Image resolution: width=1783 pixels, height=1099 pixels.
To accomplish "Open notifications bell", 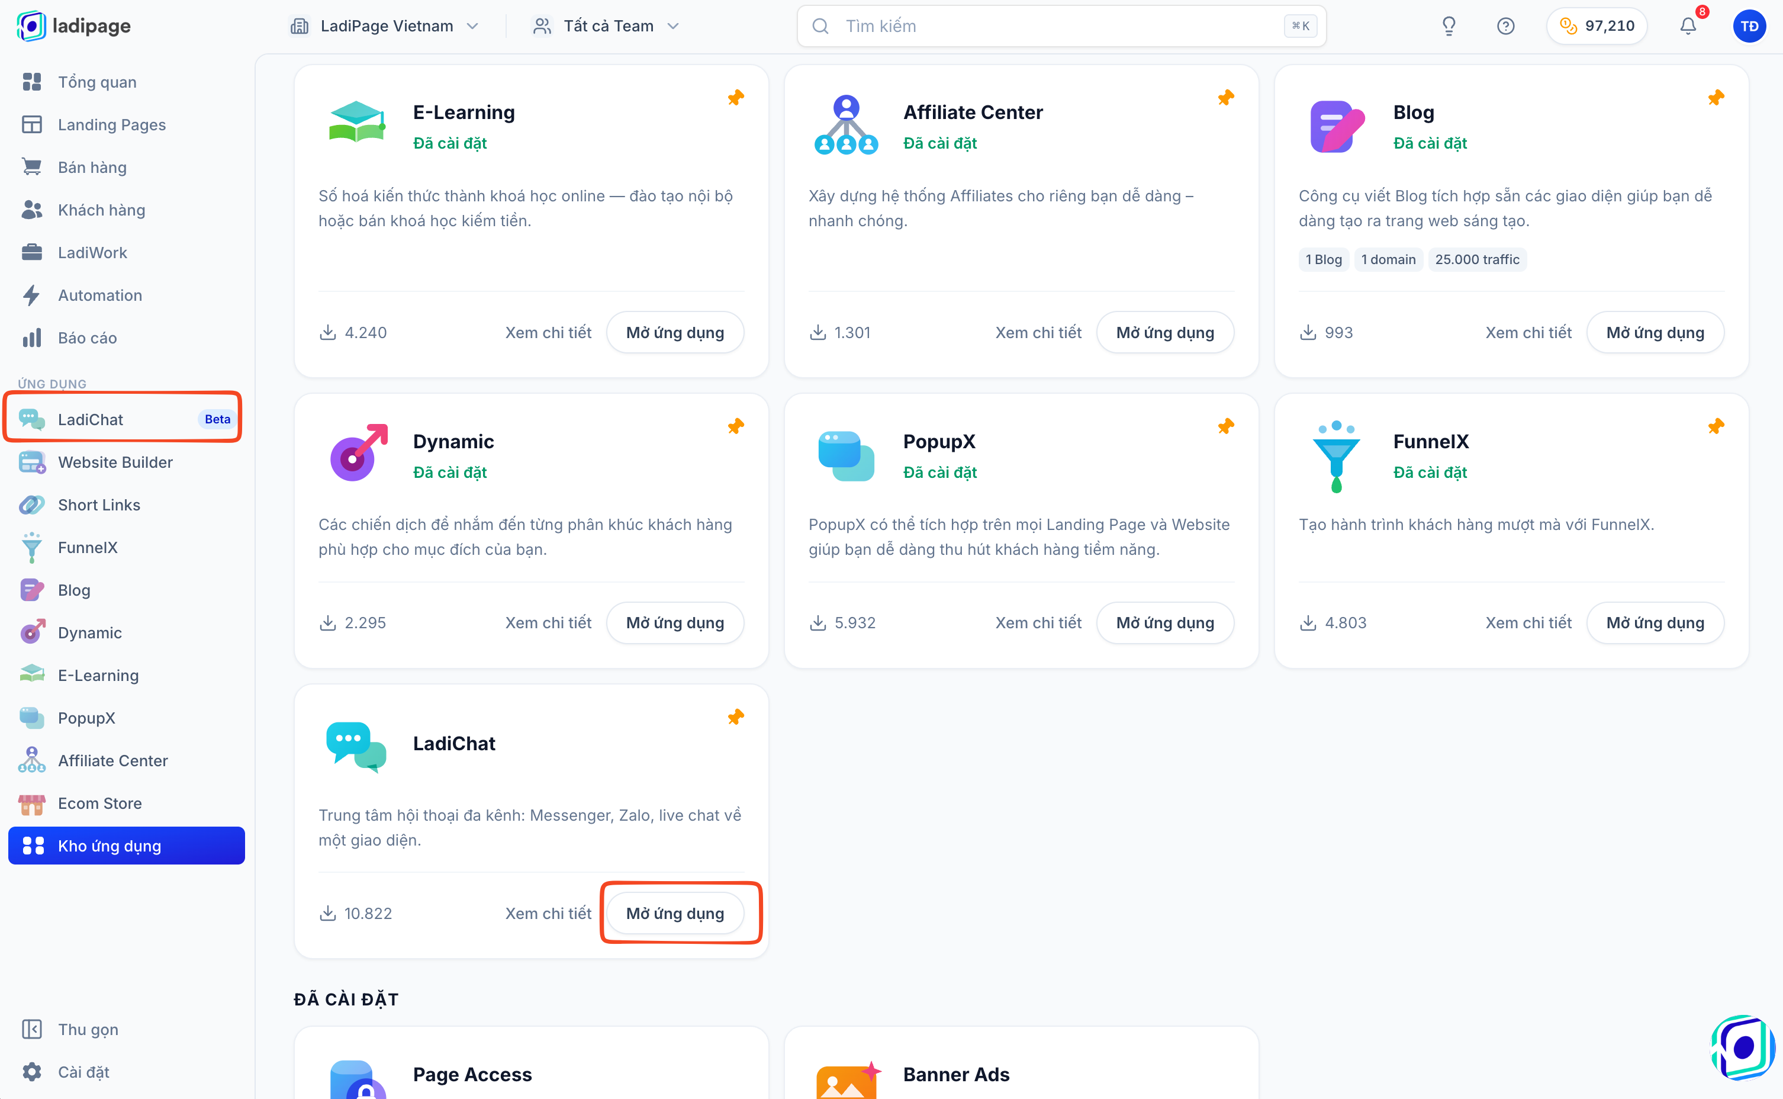I will 1688,26.
